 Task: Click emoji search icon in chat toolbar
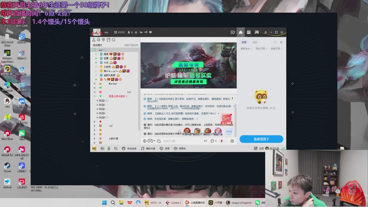159,141
